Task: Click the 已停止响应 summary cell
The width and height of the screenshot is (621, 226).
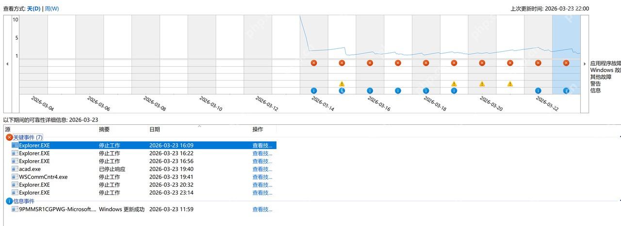Action: (x=112, y=169)
